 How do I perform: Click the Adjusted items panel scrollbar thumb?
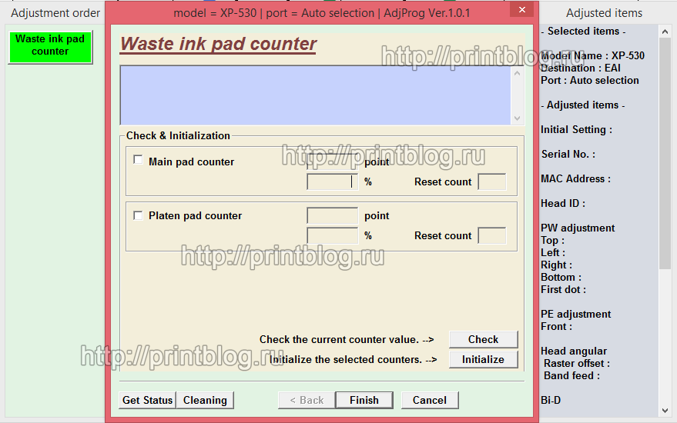click(665, 154)
